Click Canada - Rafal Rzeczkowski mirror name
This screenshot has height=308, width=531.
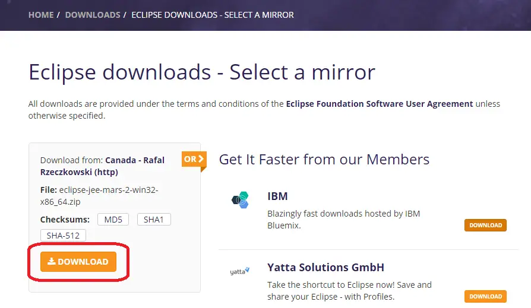[102, 166]
